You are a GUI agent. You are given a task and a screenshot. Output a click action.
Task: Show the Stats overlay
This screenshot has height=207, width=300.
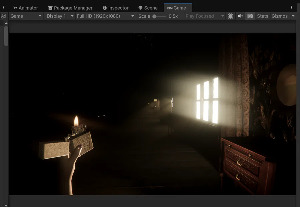click(263, 16)
